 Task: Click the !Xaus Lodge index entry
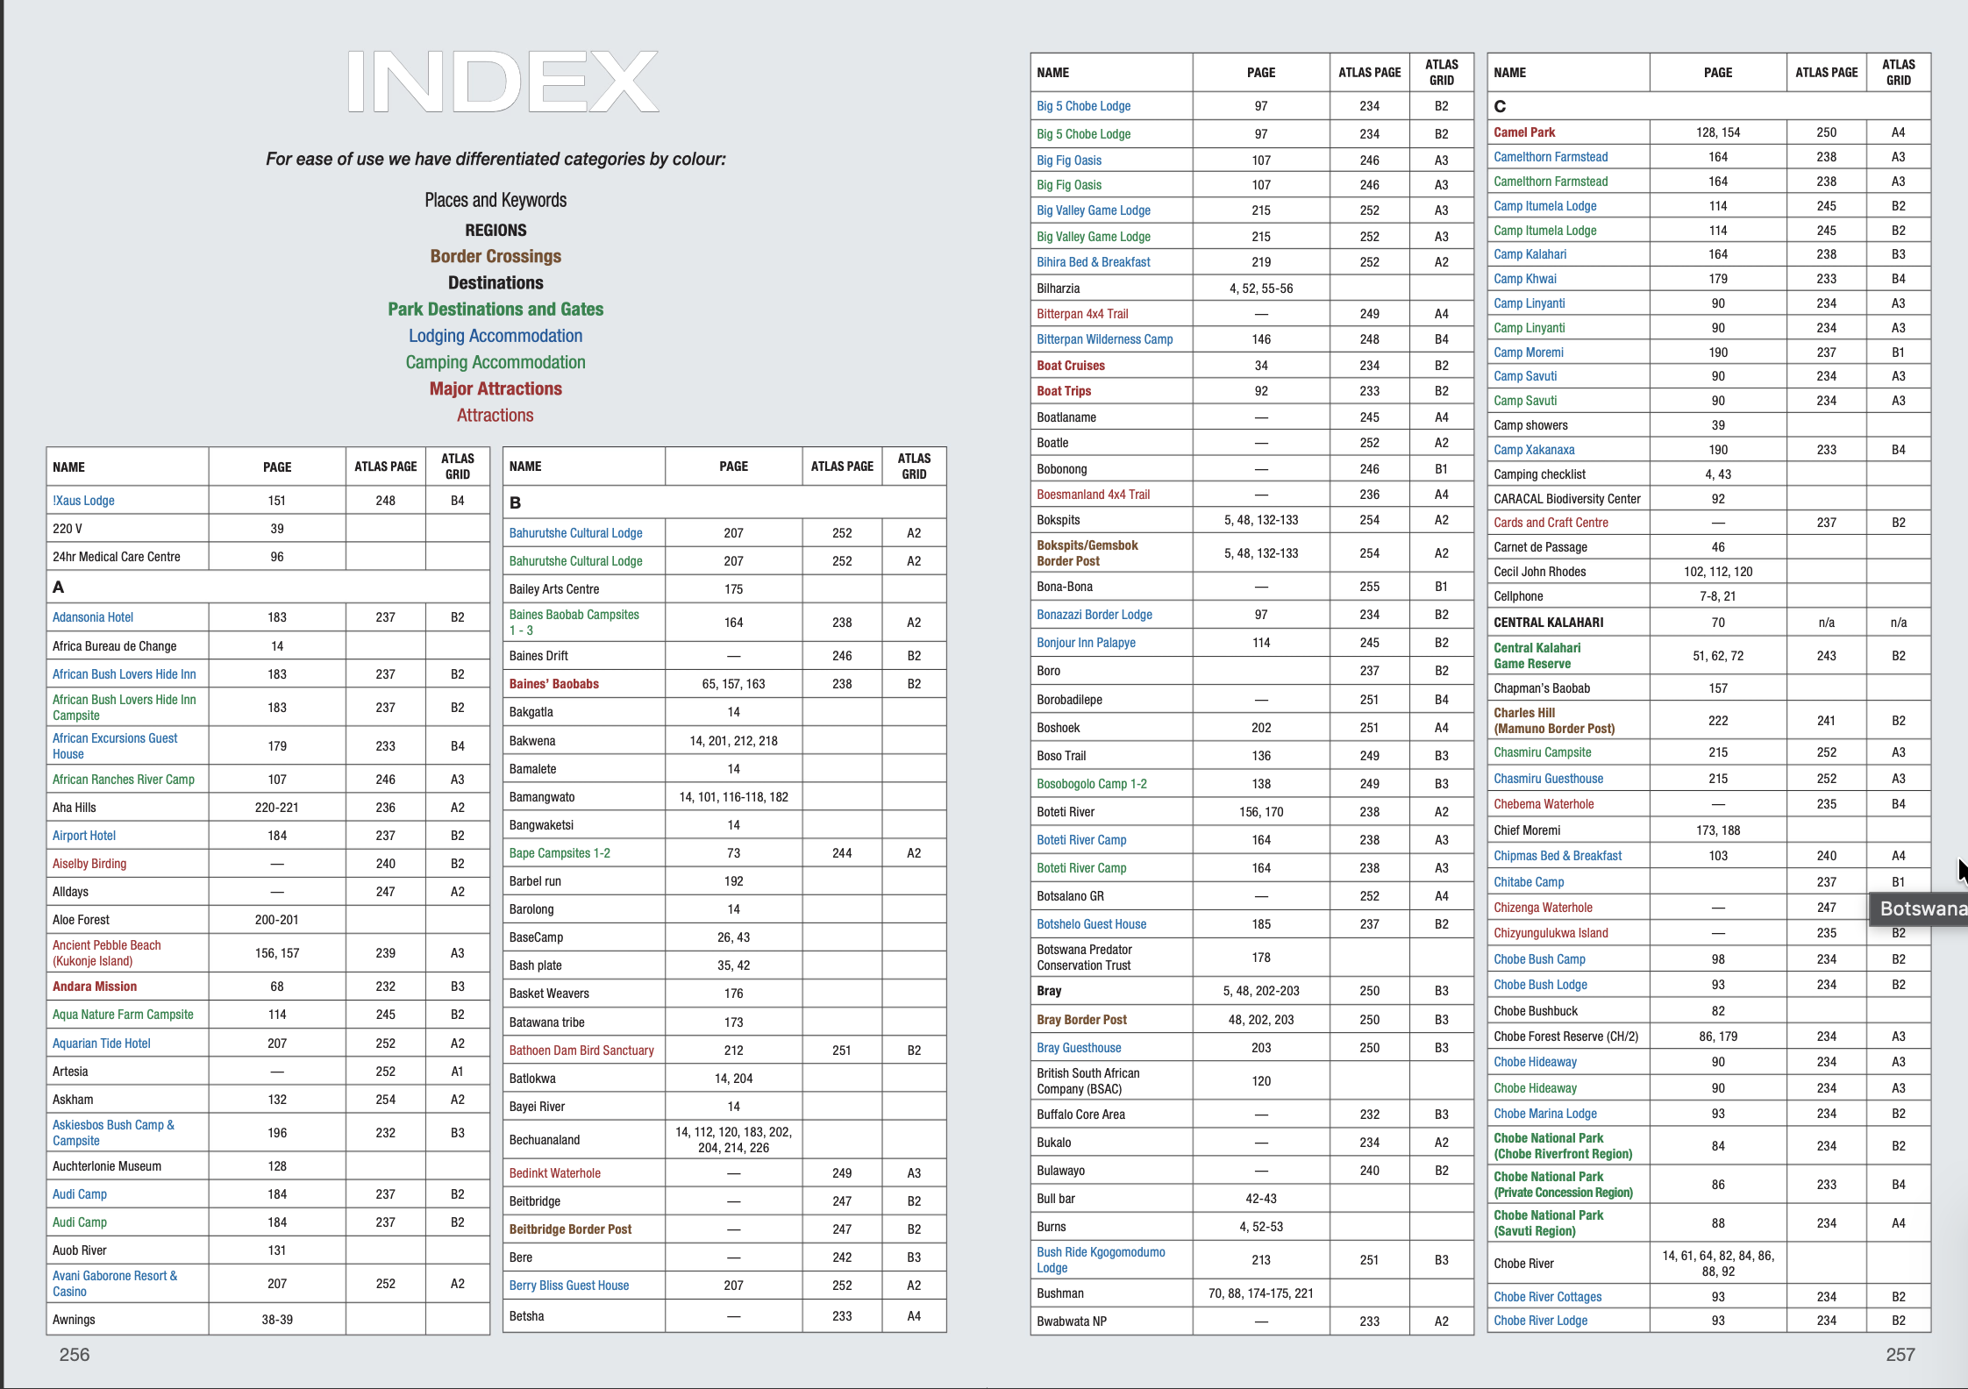click(x=84, y=501)
